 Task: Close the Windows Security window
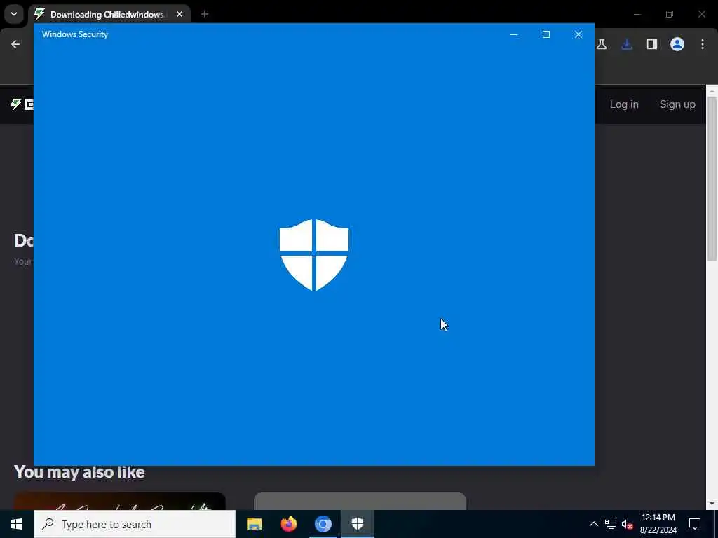578,34
